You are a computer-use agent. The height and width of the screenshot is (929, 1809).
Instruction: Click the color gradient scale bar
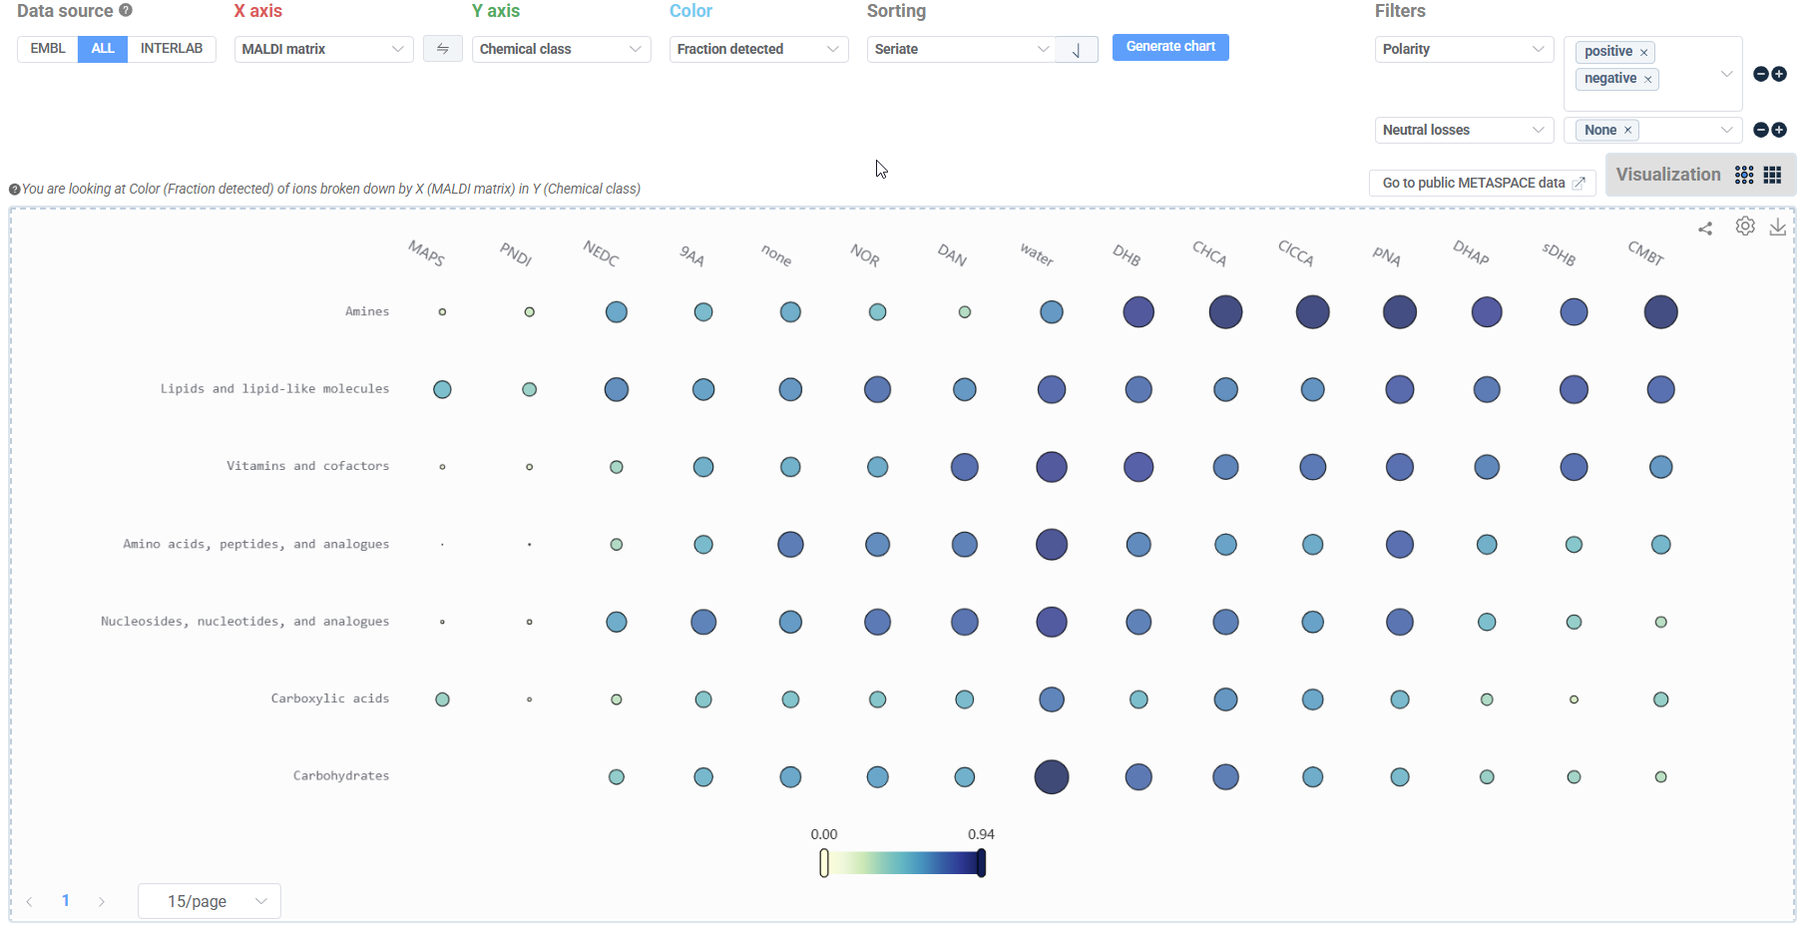903,863
